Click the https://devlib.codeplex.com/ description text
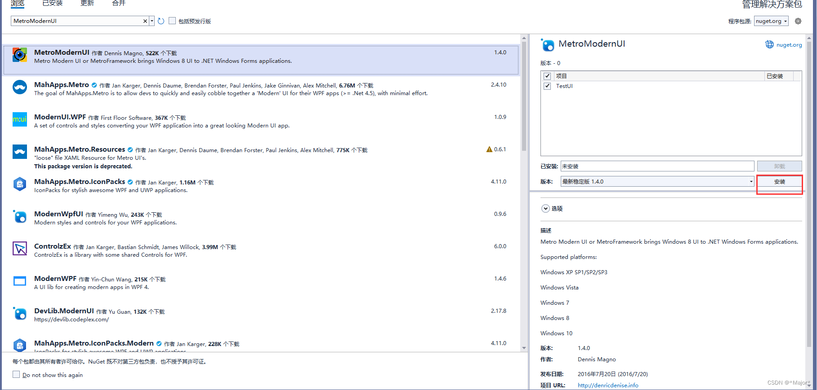Image resolution: width=817 pixels, height=390 pixels. click(71, 320)
